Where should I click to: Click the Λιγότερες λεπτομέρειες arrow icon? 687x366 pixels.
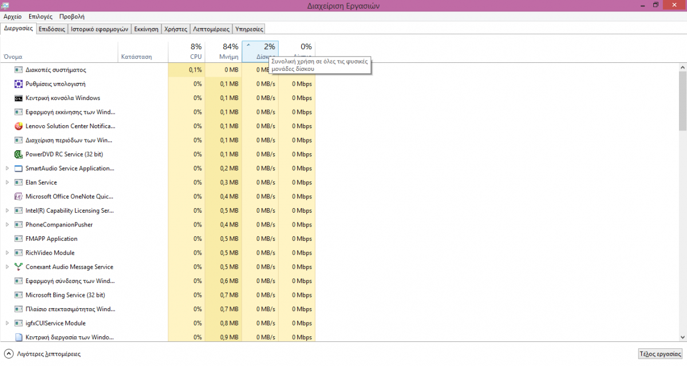9,354
